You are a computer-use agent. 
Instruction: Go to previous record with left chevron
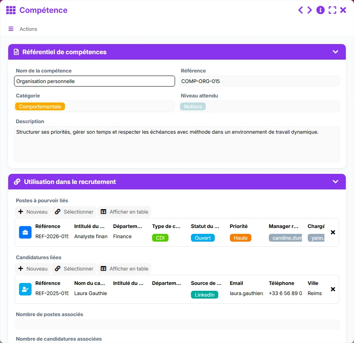(x=300, y=10)
